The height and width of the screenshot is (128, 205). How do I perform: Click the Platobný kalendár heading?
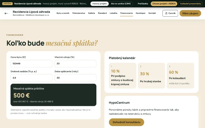(122, 58)
